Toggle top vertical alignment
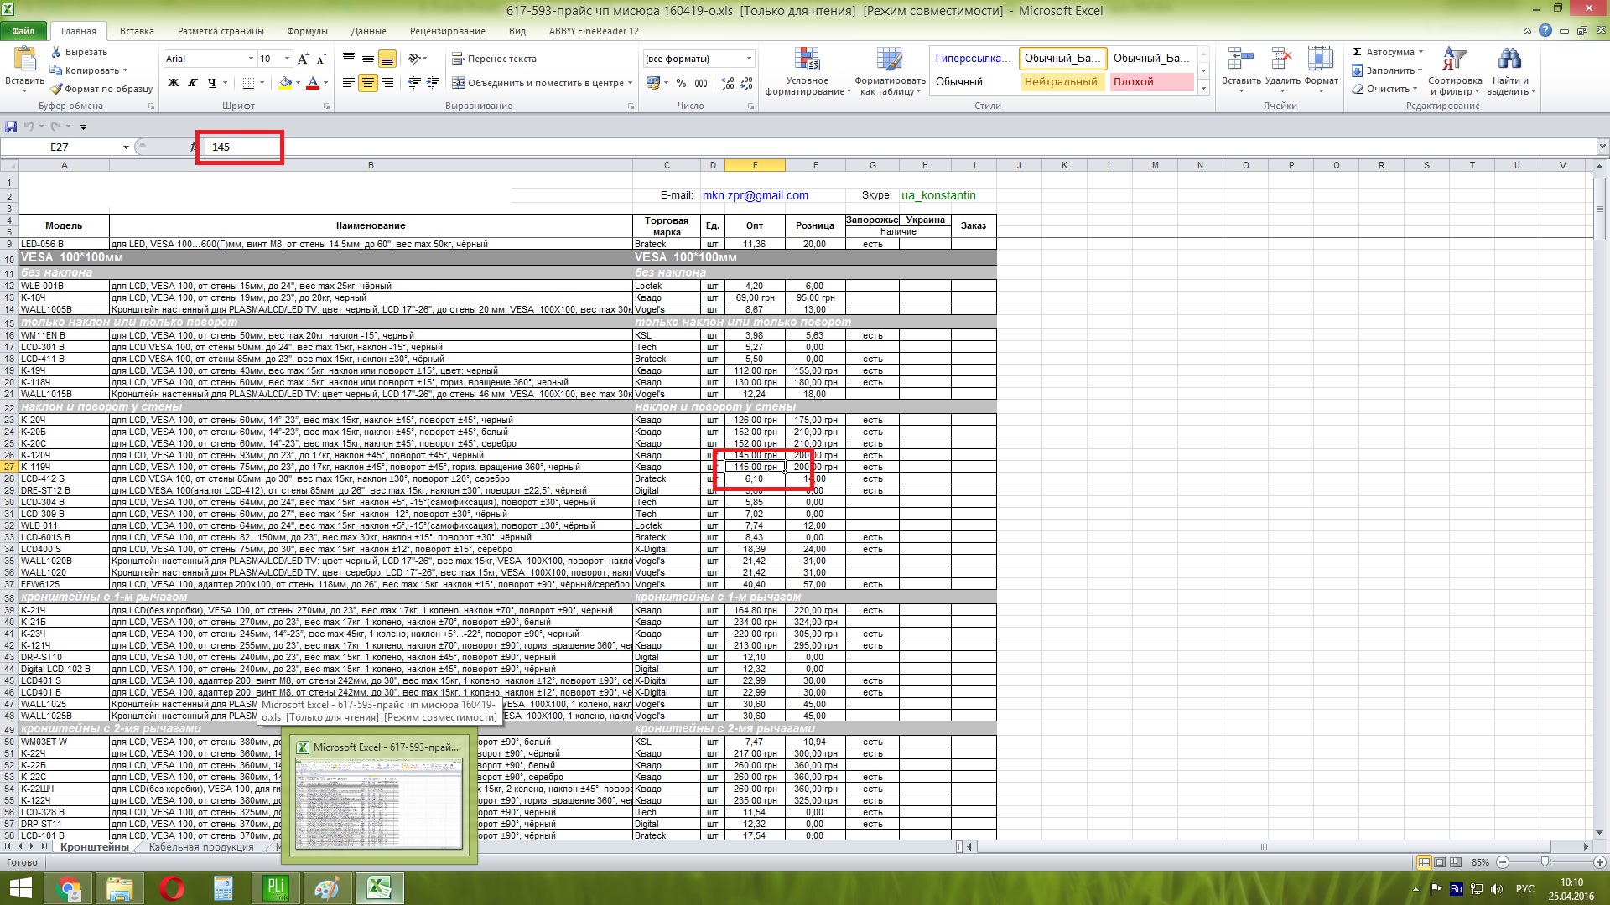 point(349,59)
